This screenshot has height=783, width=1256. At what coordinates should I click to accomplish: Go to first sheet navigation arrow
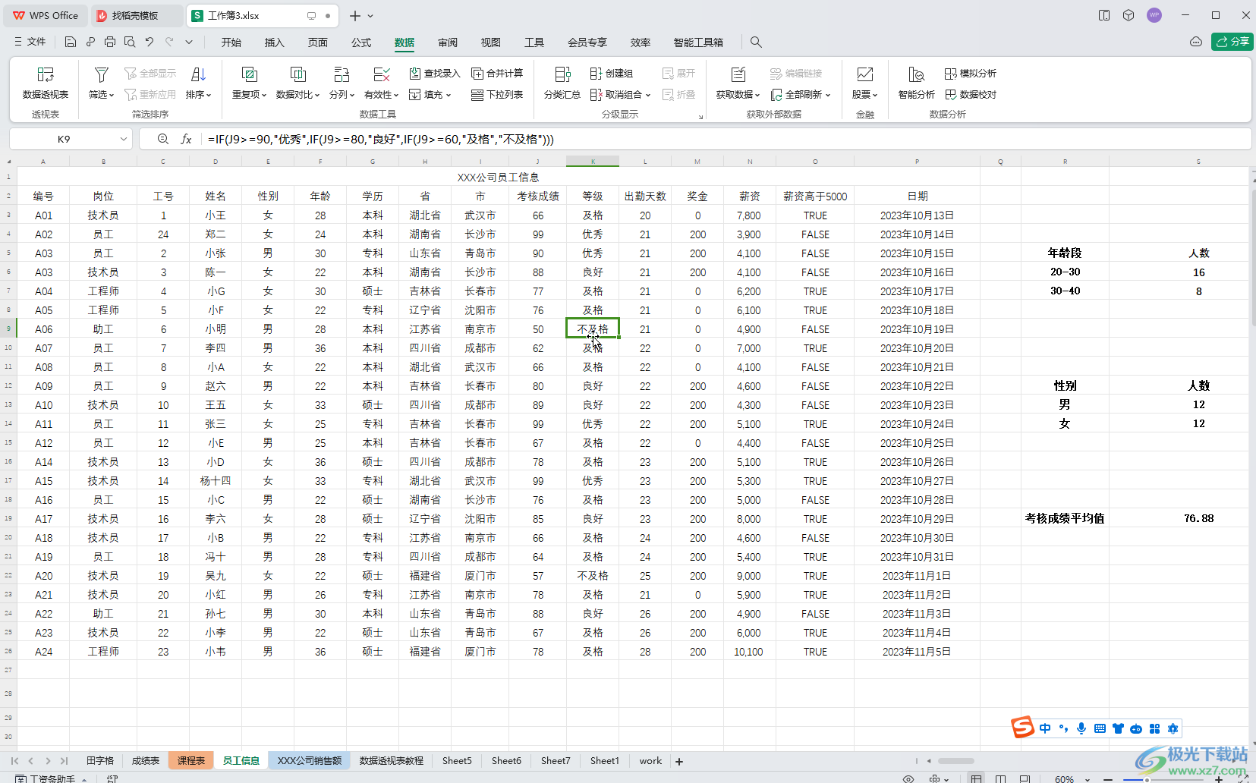(14, 761)
